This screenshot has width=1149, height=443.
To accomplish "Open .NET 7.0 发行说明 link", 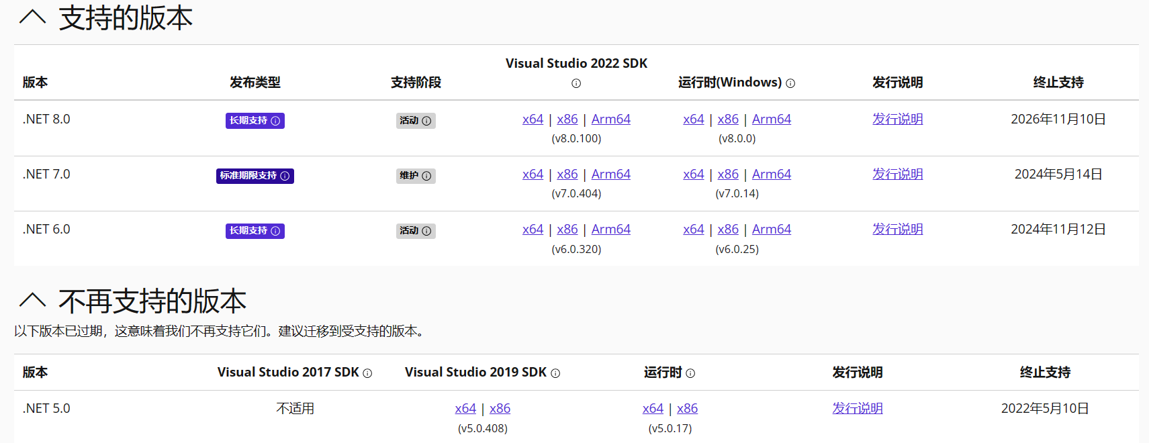I will click(897, 174).
